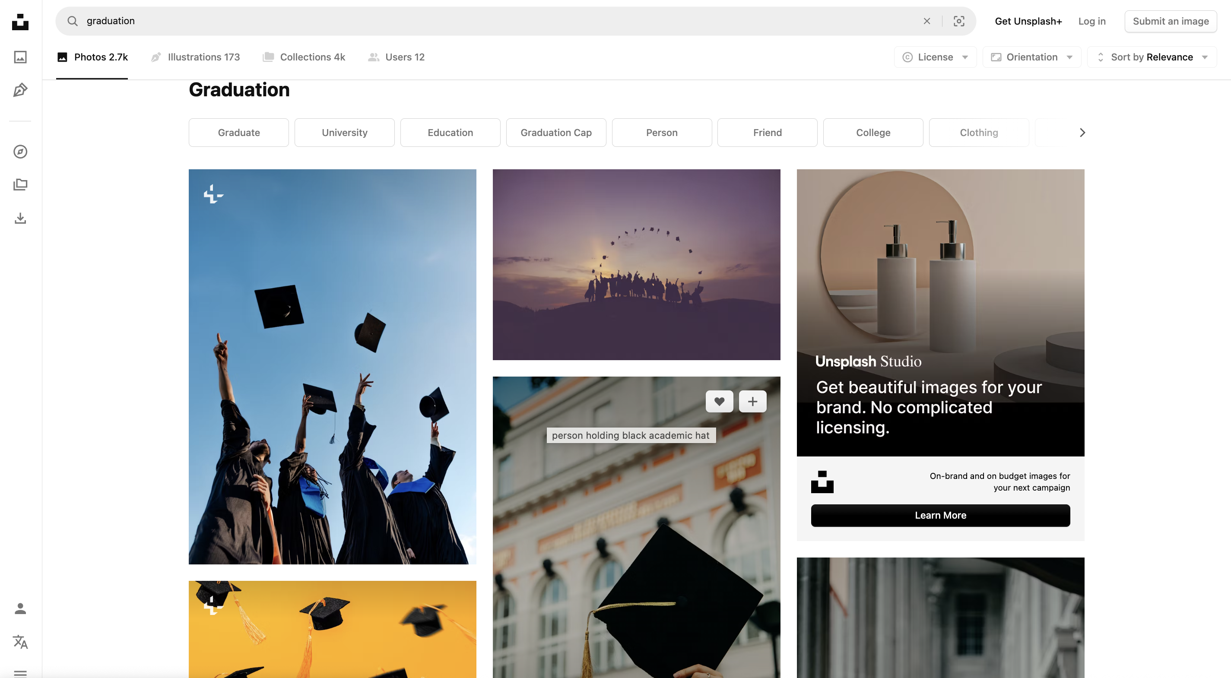This screenshot has width=1231, height=678.
Task: Open visual search camera icon in search bar
Action: (958, 21)
